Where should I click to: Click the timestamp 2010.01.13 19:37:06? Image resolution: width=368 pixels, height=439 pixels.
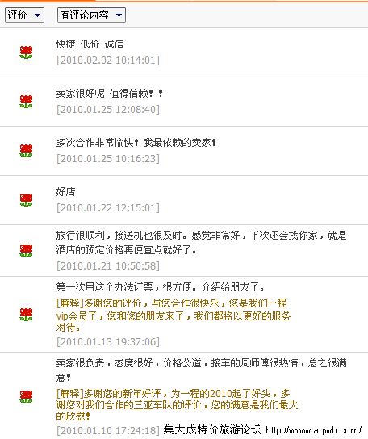[x=108, y=342]
